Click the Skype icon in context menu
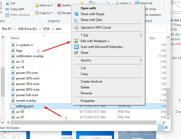The image size is (181, 139). point(76,14)
